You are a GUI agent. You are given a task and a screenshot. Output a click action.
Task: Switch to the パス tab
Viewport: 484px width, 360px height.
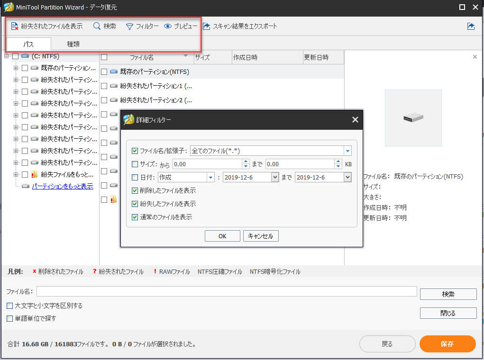click(x=28, y=44)
